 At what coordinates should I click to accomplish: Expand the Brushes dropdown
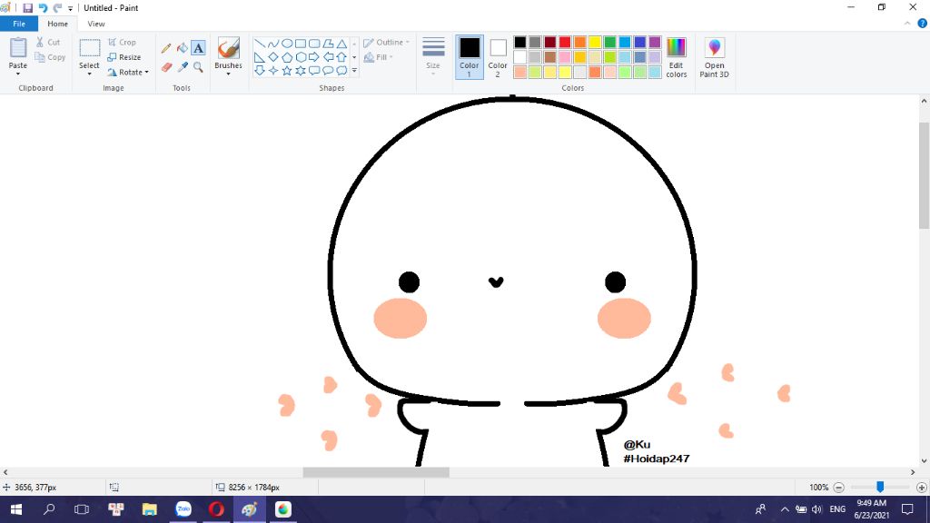pos(228,73)
